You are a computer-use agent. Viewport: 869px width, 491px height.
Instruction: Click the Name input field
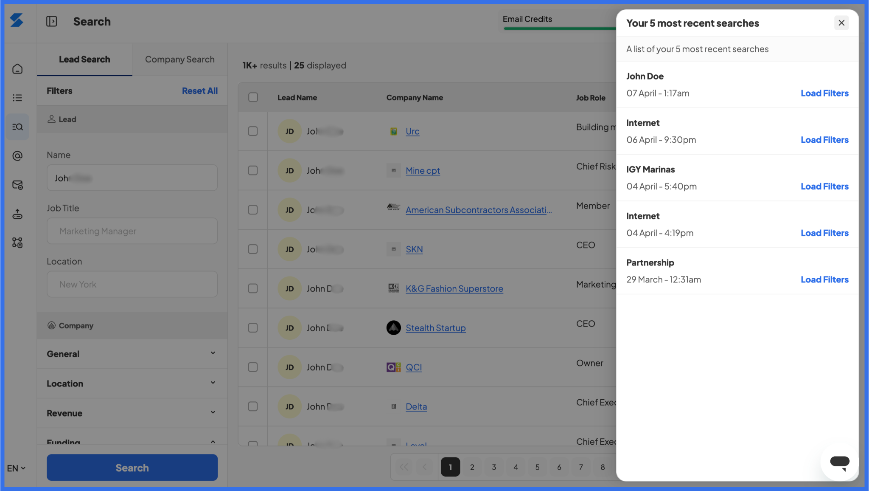click(x=132, y=178)
